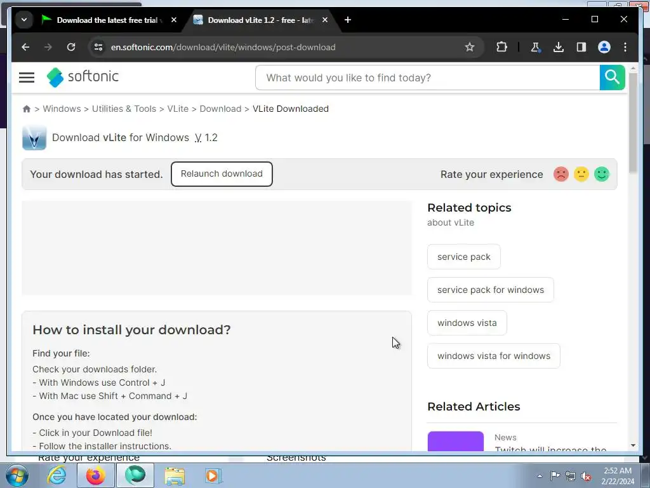
Task: Open the VLite breadcrumb link
Action: click(x=178, y=109)
